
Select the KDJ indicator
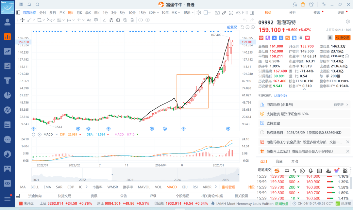(x=185, y=187)
